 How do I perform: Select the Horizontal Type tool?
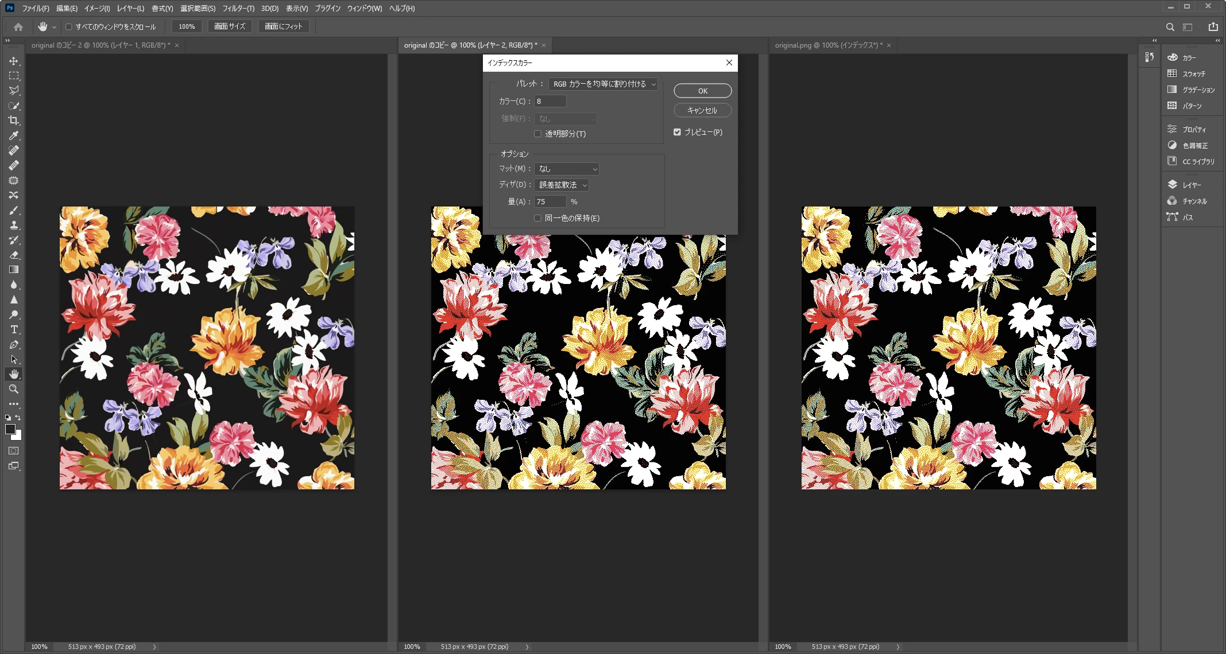coord(14,329)
